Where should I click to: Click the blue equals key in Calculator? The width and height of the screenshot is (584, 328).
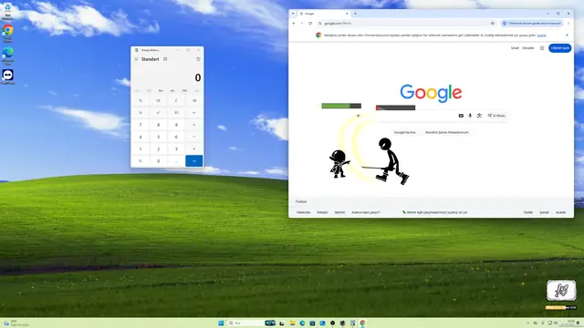pyautogui.click(x=194, y=161)
